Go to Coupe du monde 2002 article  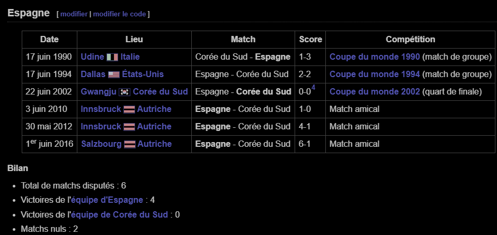point(375,92)
